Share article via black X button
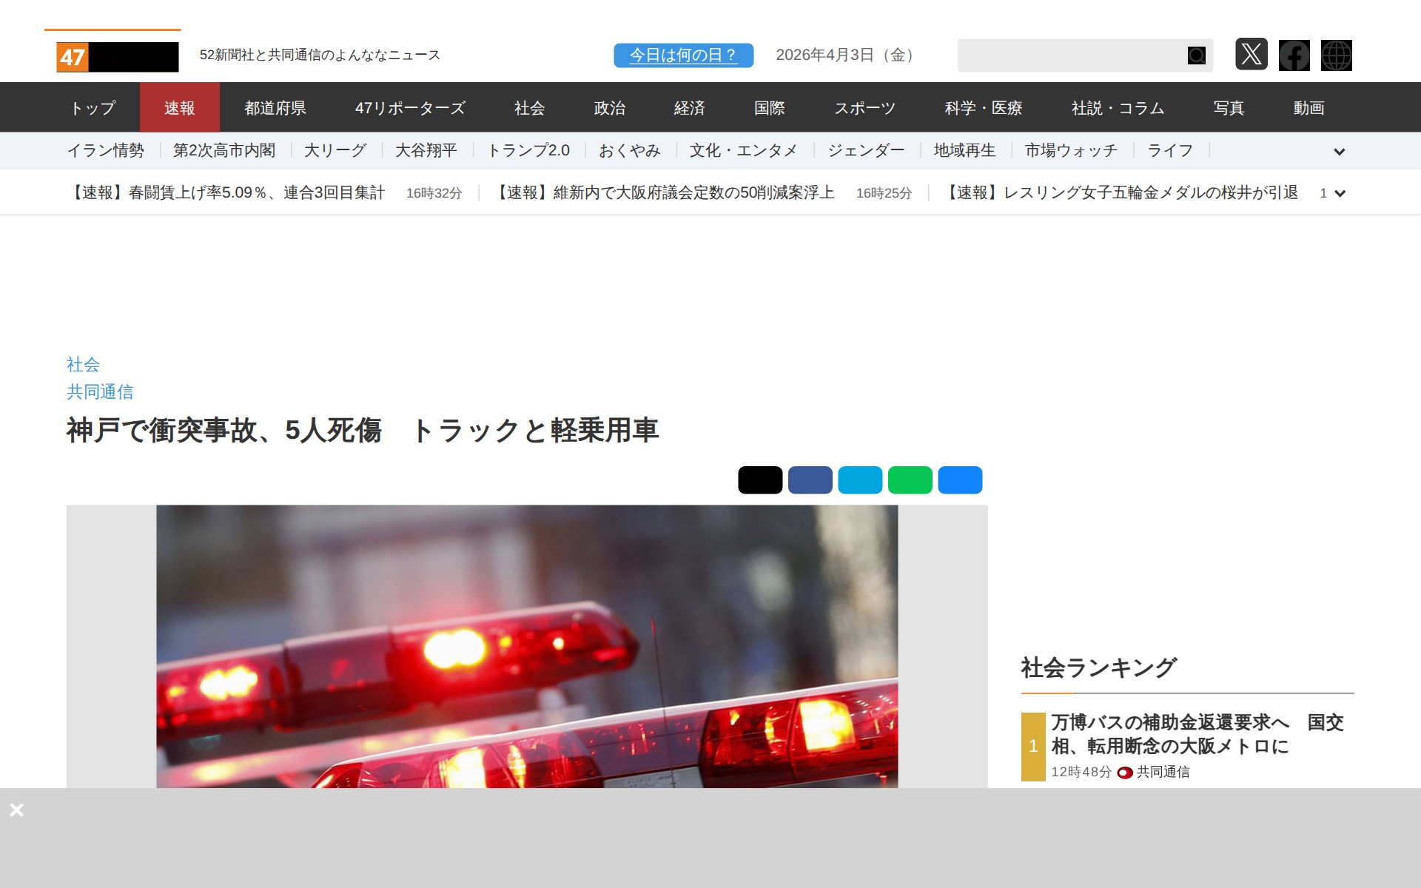Image resolution: width=1421 pixels, height=888 pixels. [760, 480]
